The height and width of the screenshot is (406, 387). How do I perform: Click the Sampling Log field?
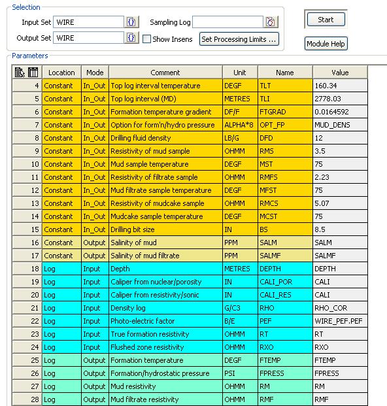pyautogui.click(x=227, y=22)
